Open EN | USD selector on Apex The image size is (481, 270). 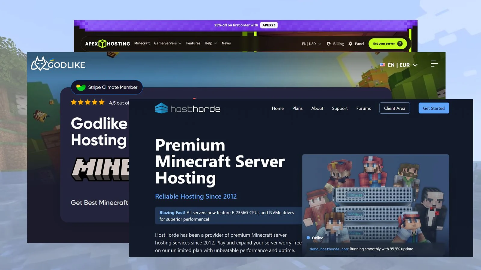(312, 43)
